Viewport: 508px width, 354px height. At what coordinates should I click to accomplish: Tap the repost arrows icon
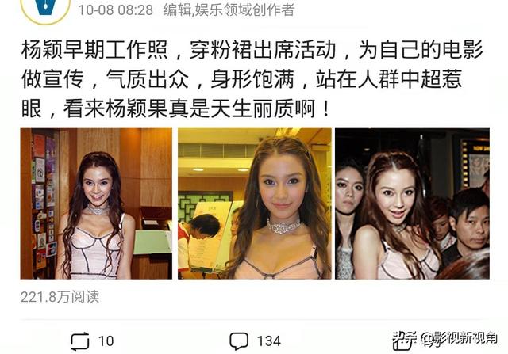(79, 341)
